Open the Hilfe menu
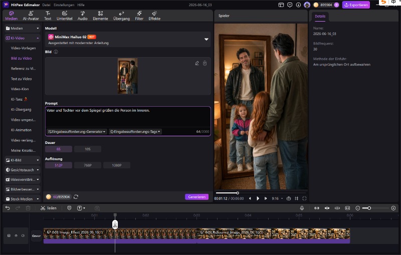This screenshot has height=255, width=401. [x=81, y=5]
